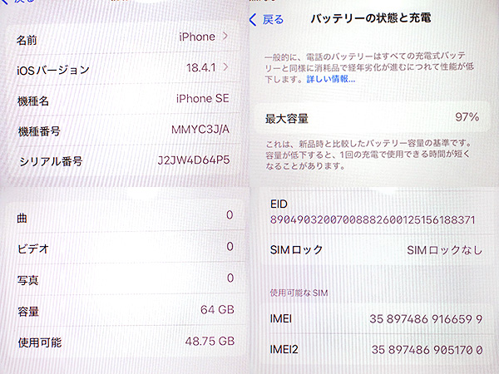Select the シリアル番号 label
Viewport: 499px width, 374px height.
point(51,161)
